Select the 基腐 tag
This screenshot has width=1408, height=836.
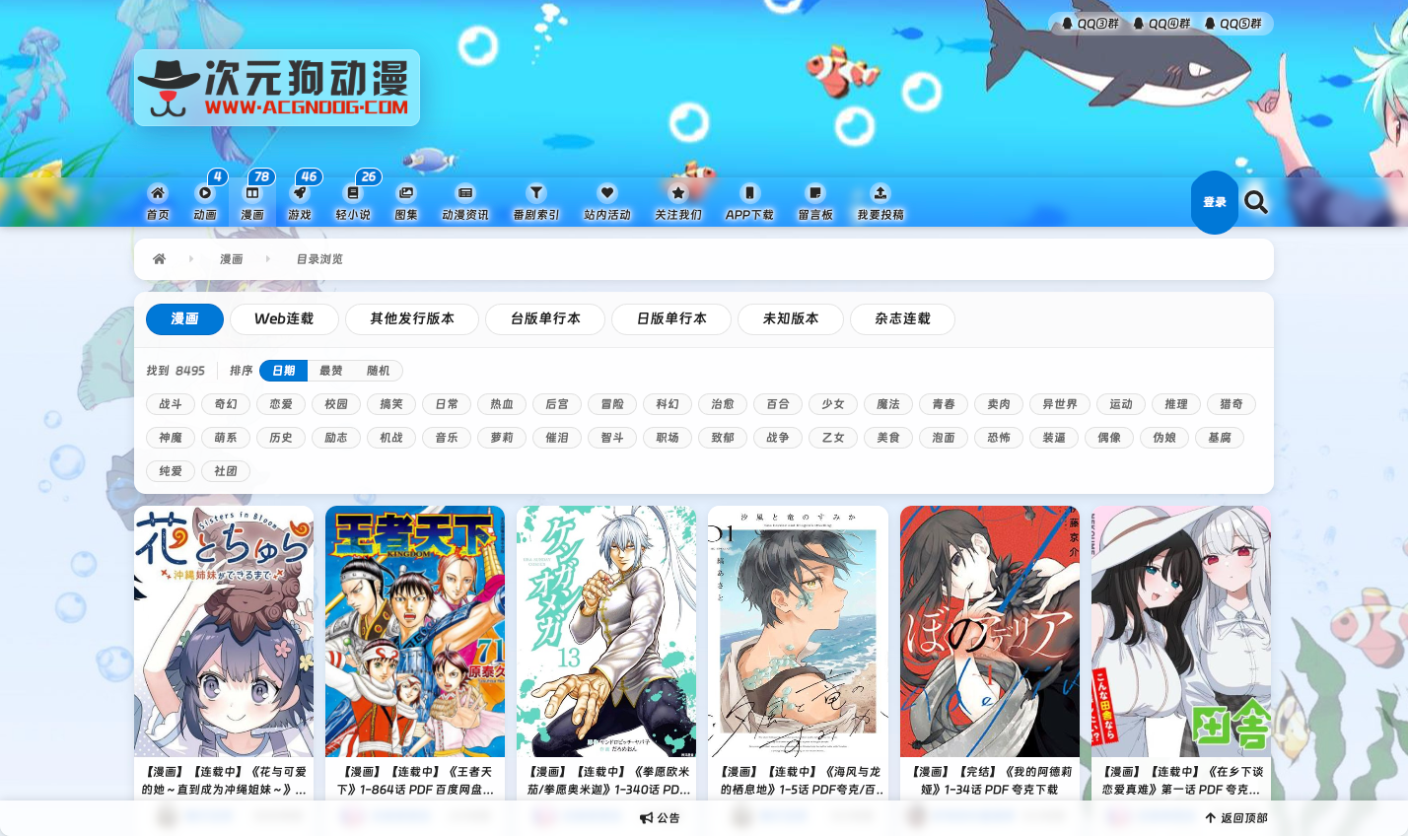tap(1220, 438)
